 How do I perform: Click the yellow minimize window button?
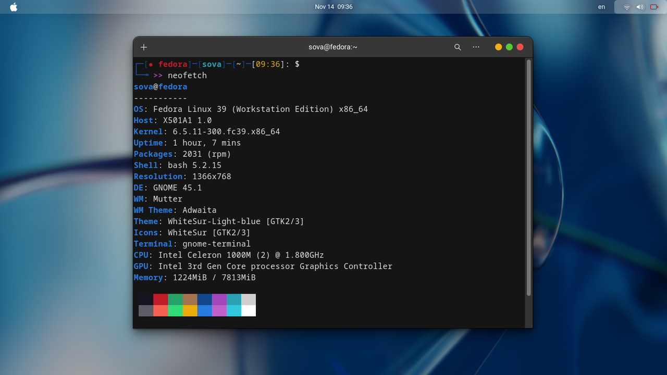click(498, 47)
